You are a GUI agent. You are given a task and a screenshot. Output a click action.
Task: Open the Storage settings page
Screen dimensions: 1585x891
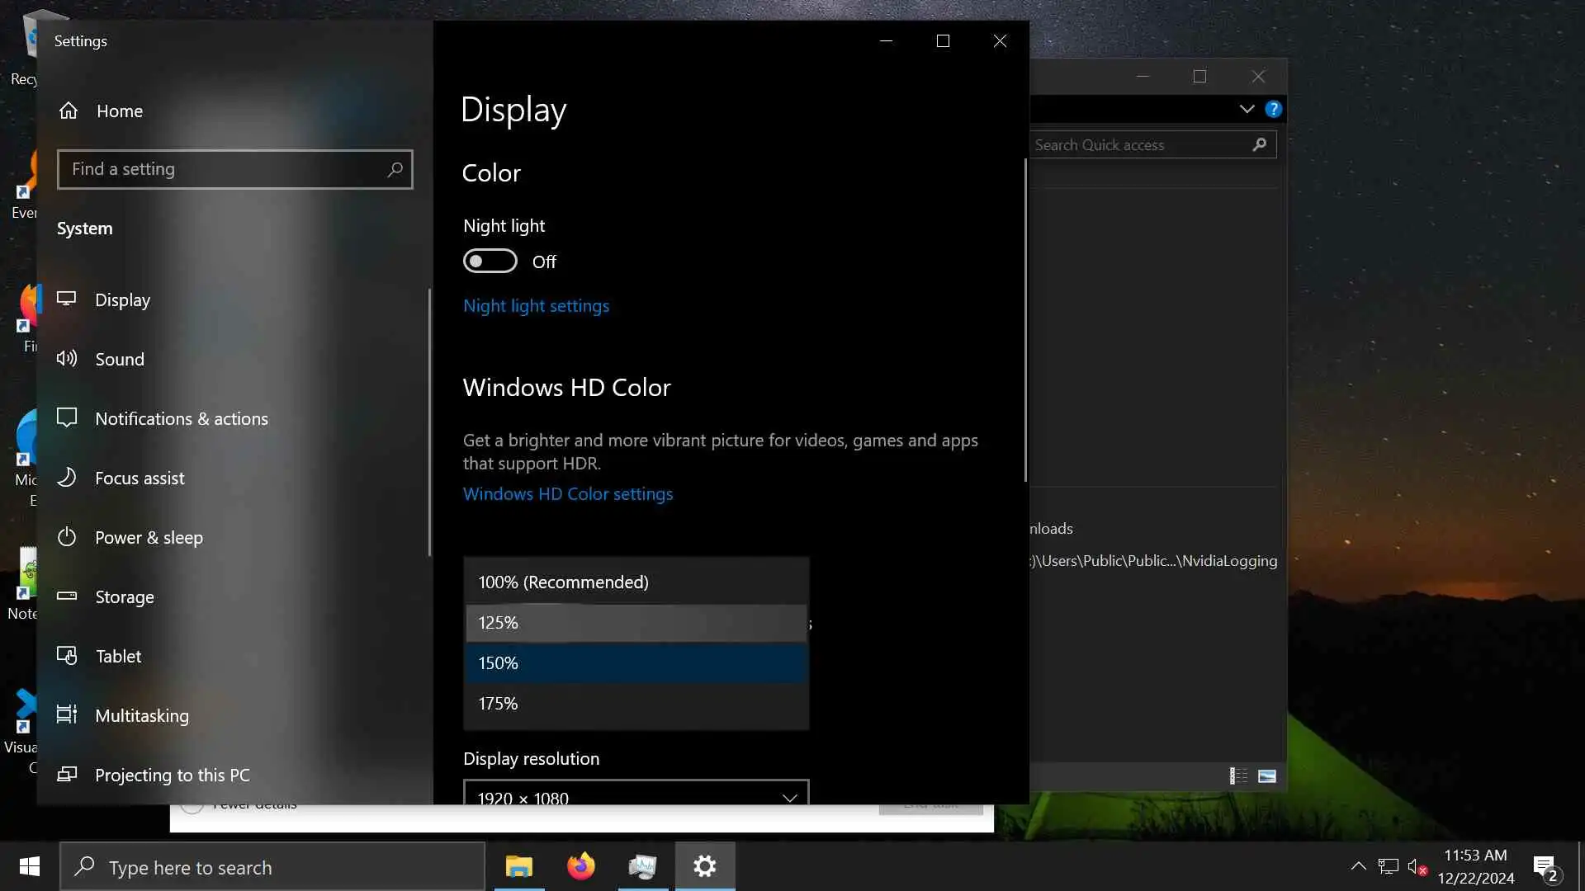click(124, 596)
